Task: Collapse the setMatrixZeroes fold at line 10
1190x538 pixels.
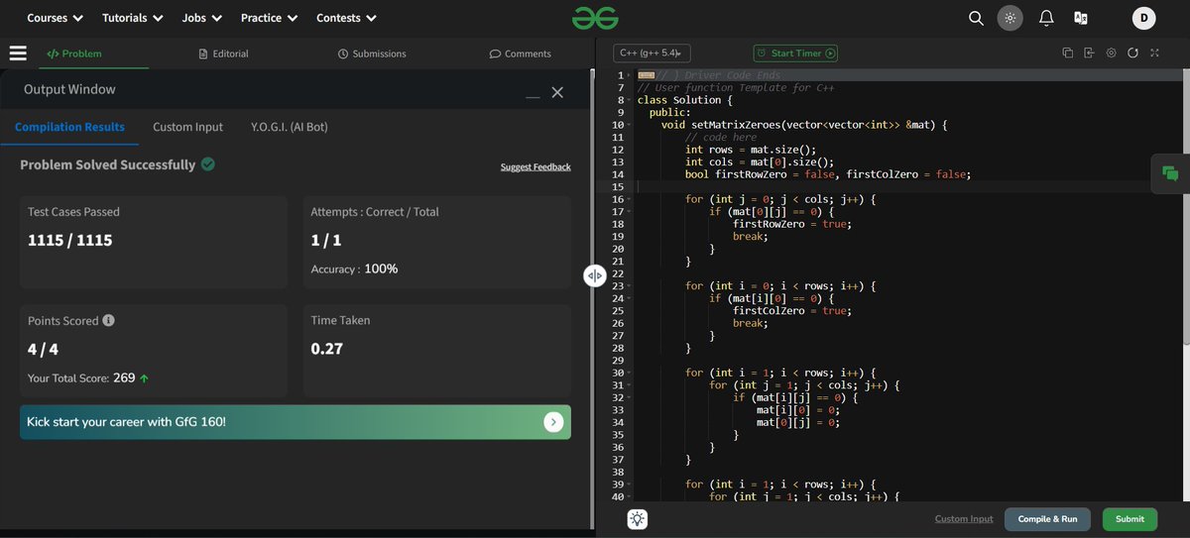Action: (631, 125)
